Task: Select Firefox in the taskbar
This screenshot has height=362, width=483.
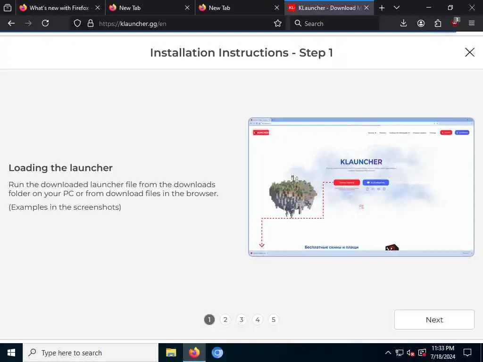Action: (x=194, y=353)
